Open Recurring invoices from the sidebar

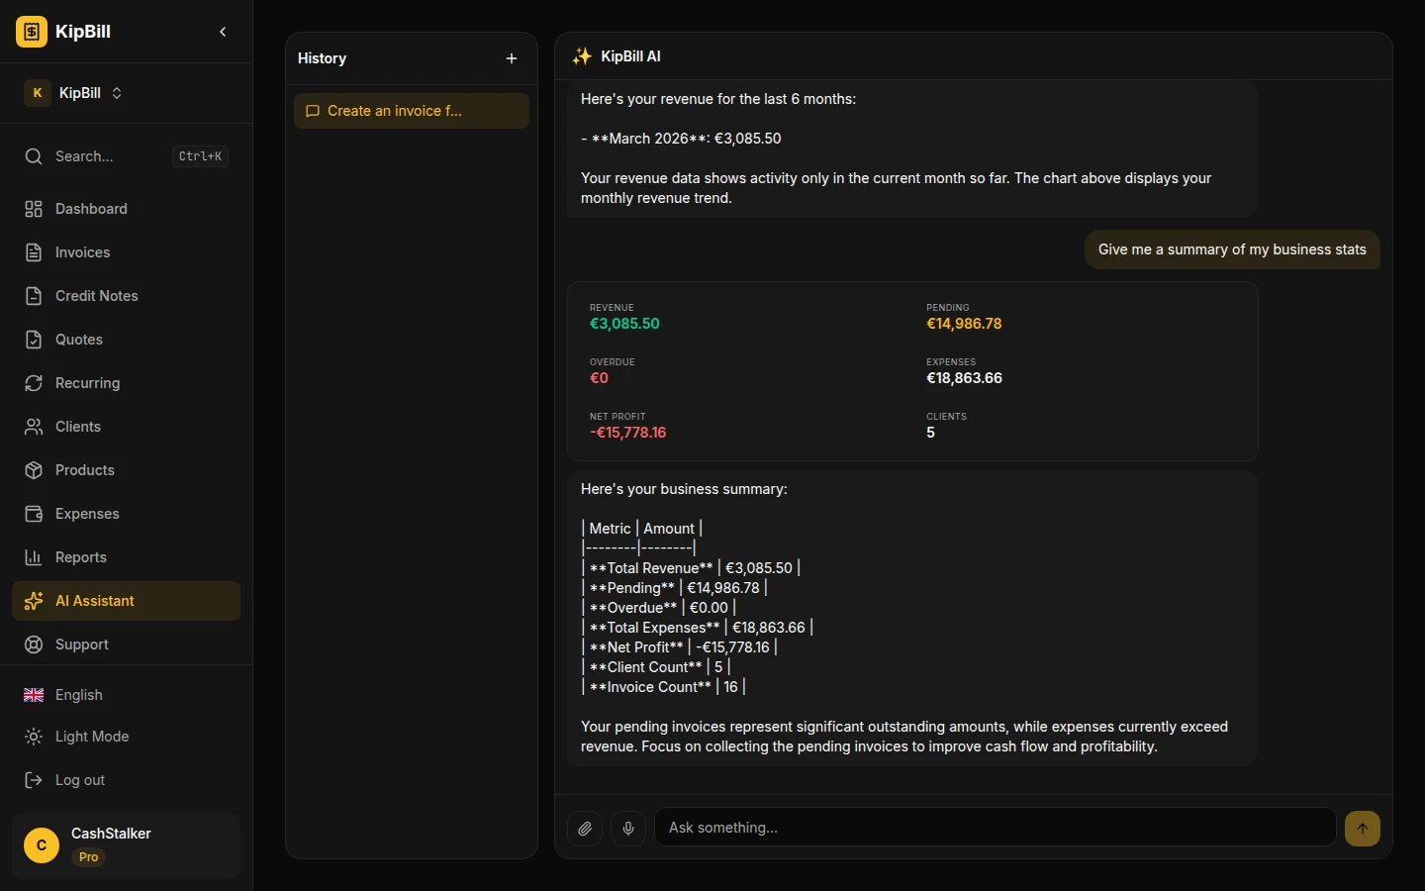click(x=87, y=383)
